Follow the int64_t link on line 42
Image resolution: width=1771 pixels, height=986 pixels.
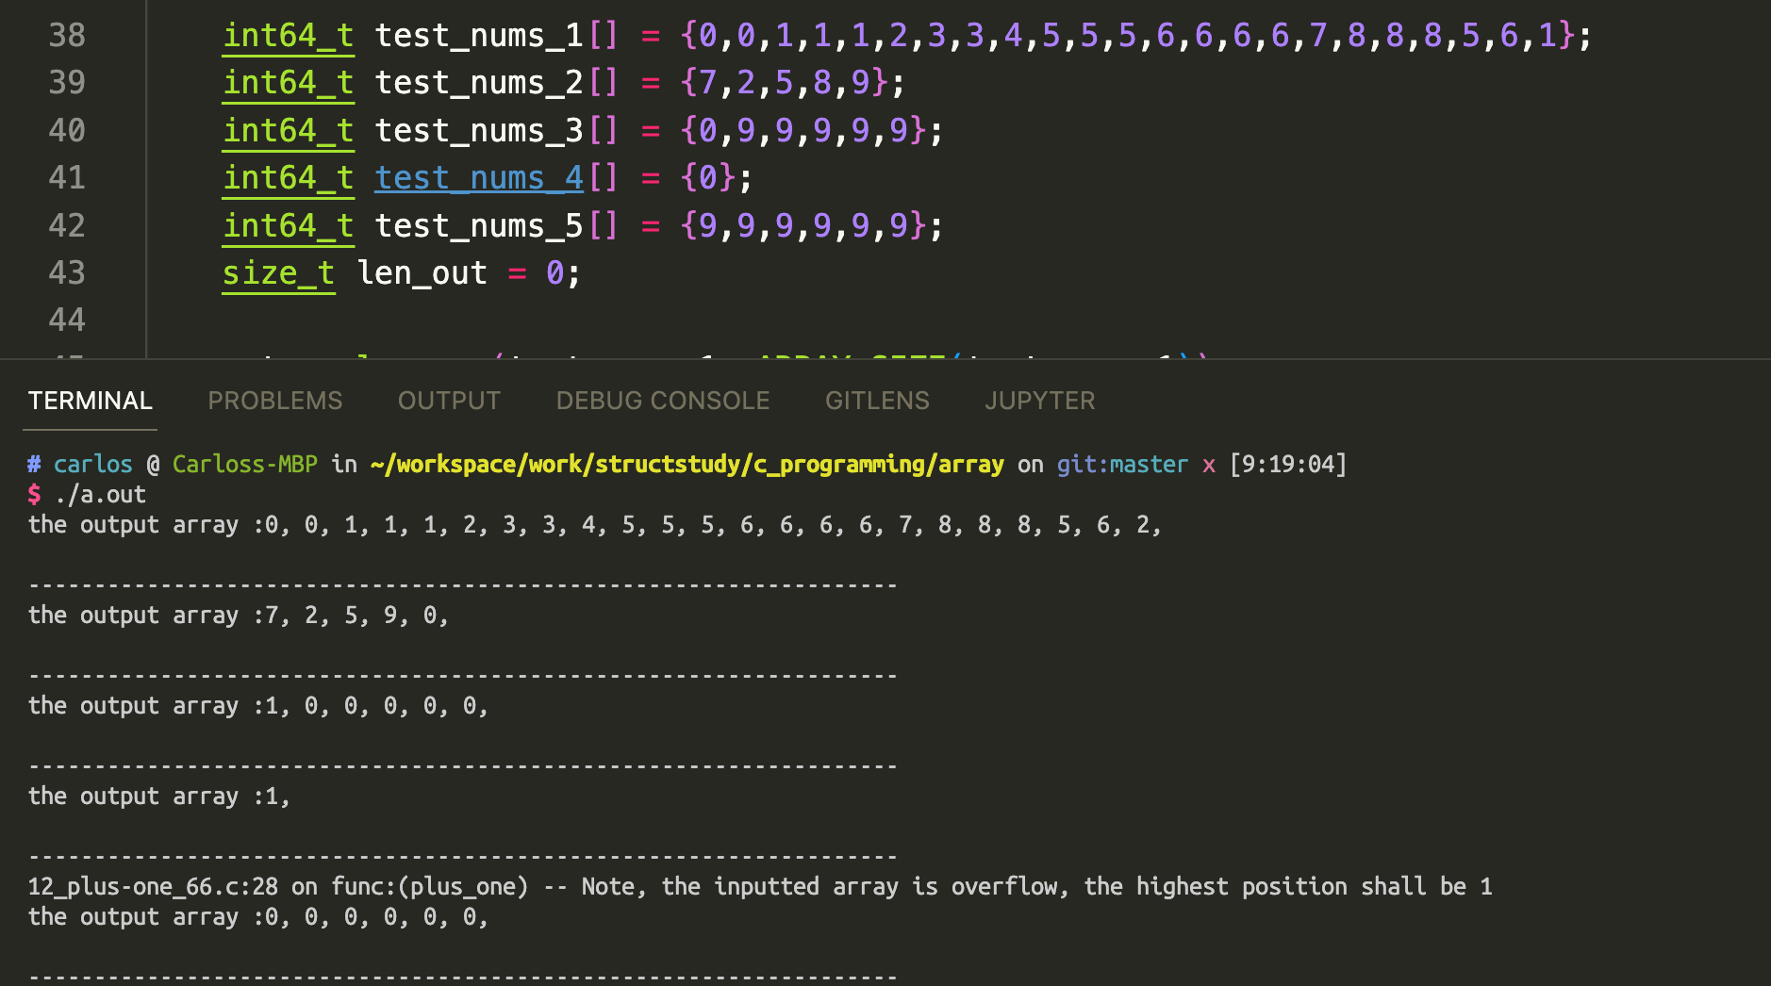(x=288, y=224)
